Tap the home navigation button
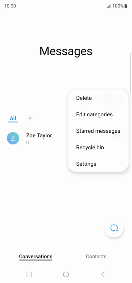The image size is (132, 283). tap(66, 274)
